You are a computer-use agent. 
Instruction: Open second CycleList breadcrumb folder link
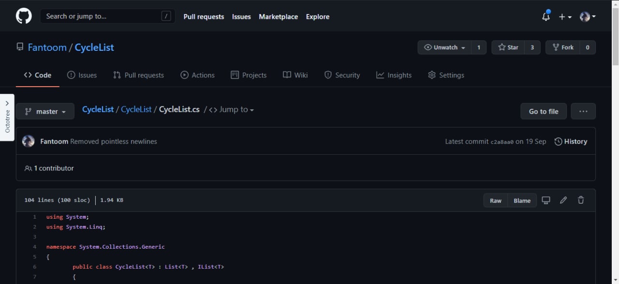tap(136, 109)
